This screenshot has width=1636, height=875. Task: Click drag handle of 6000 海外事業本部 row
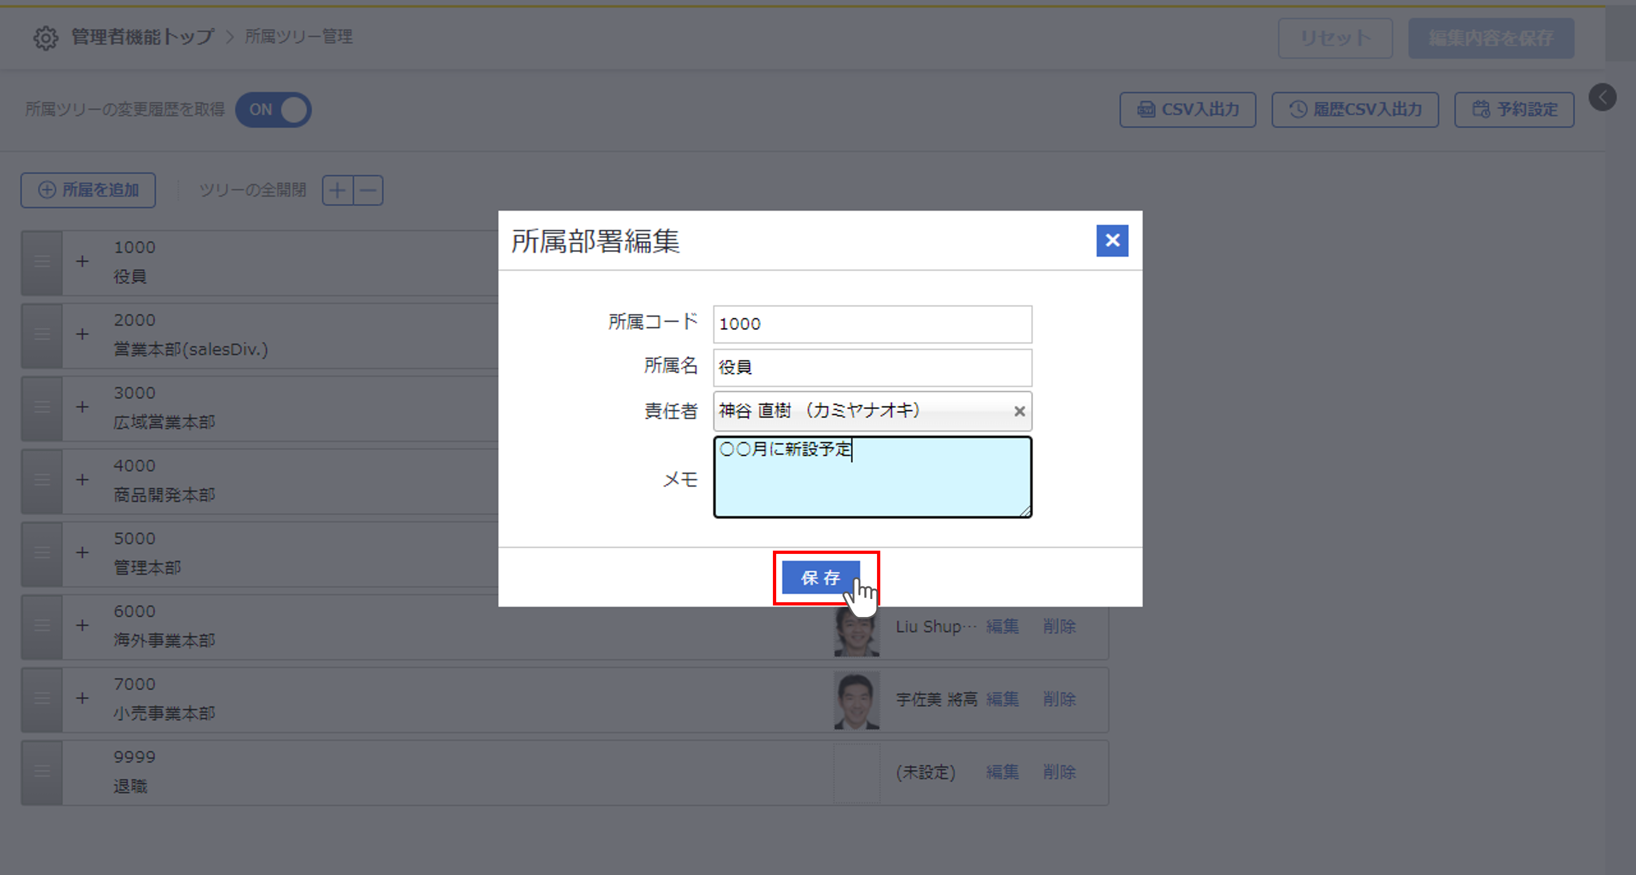click(x=42, y=627)
